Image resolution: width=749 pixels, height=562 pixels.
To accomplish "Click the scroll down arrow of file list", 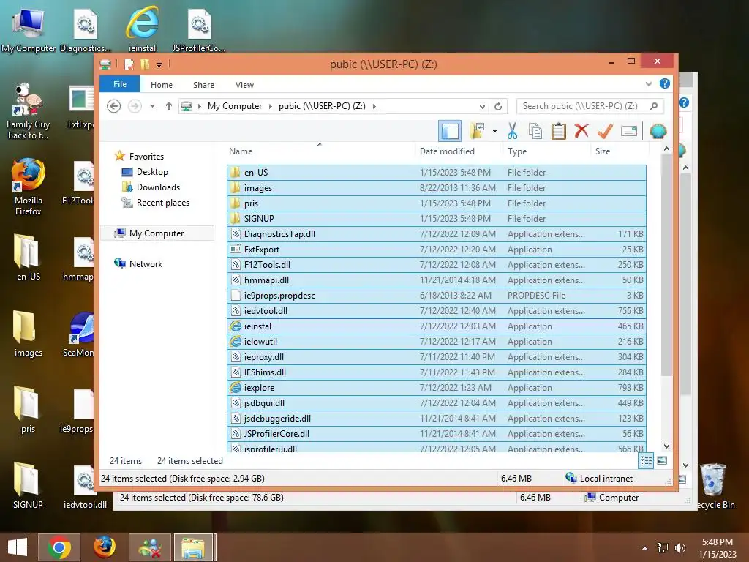I will pos(666,446).
